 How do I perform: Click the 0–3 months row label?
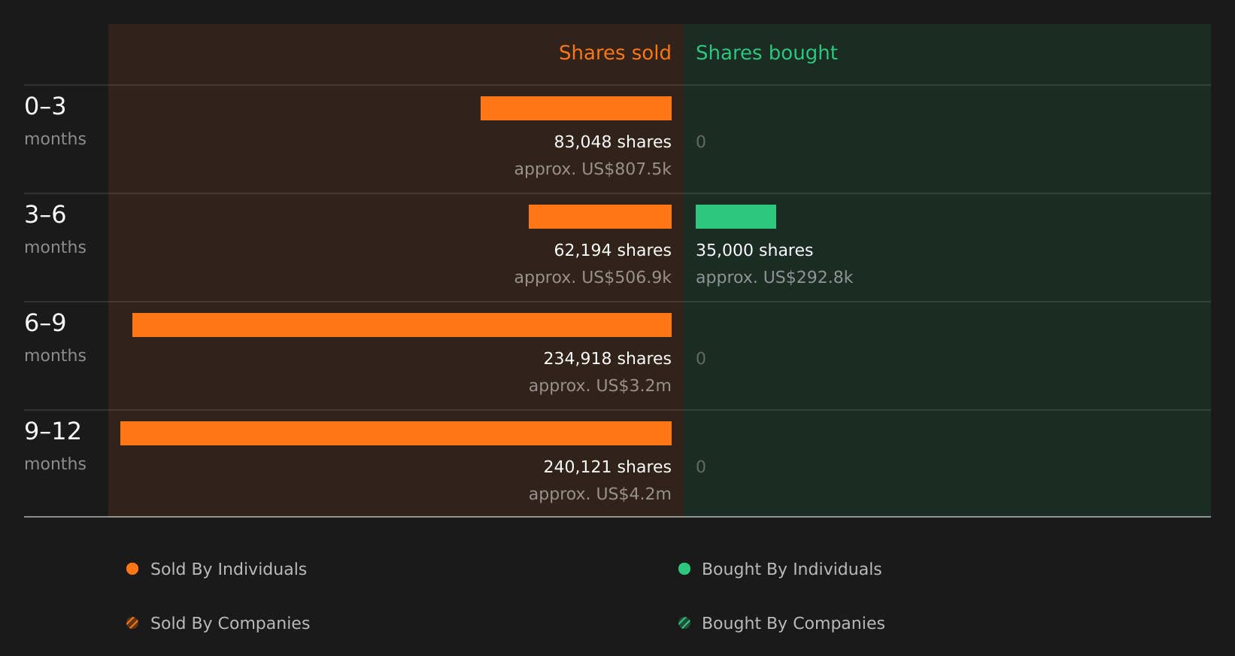[55, 121]
